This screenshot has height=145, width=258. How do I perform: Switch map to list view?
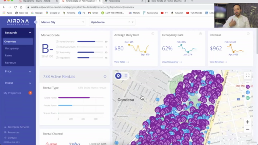[125, 76]
